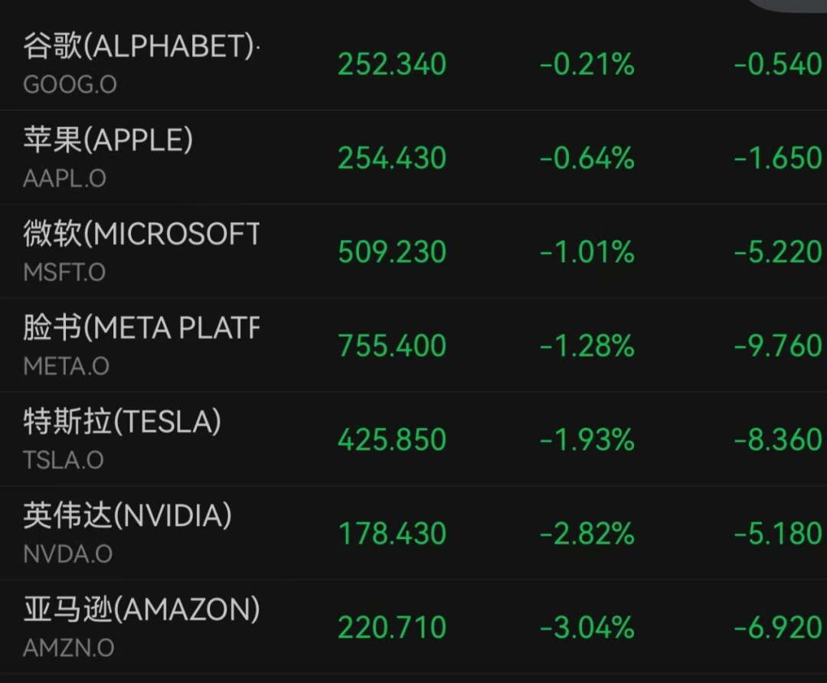Click Tesla's price 425.850
This screenshot has width=827, height=683.
coord(392,440)
